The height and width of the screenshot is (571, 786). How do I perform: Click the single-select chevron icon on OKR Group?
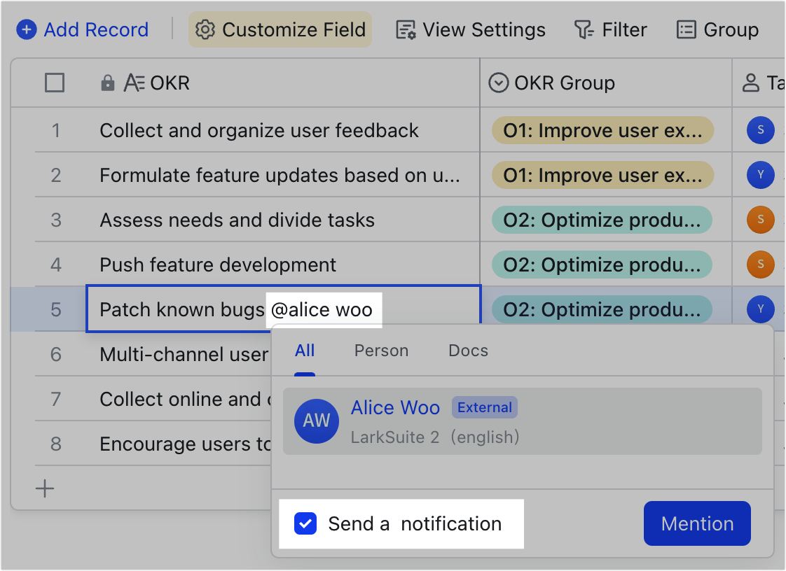498,83
